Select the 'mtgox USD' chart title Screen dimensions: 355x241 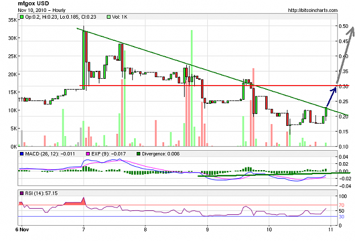pos(34,3)
